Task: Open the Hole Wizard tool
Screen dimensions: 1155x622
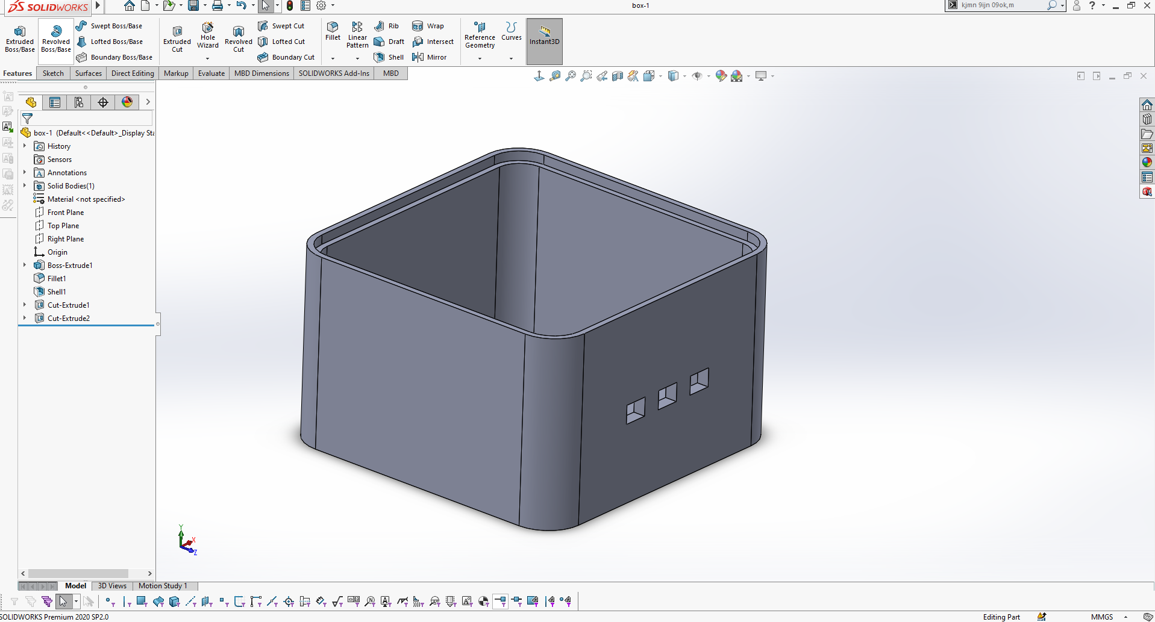Action: coord(208,36)
